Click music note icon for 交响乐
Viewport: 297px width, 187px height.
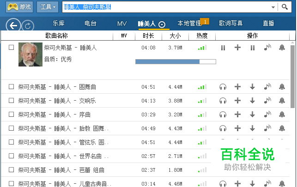coord(267,100)
